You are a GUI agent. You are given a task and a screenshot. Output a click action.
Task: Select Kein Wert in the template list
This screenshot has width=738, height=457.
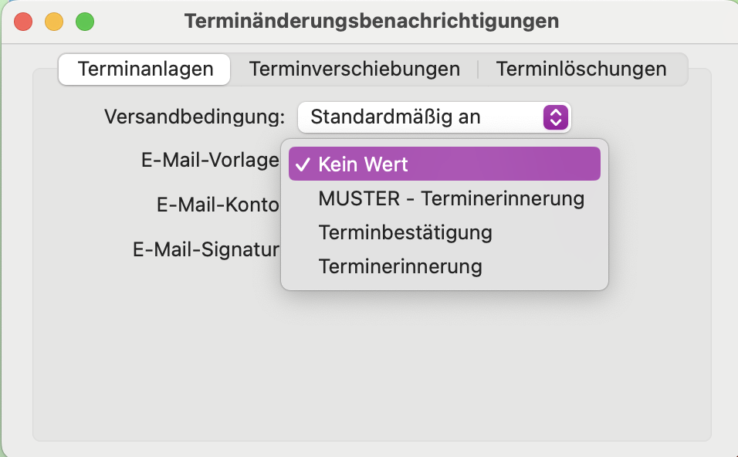(445, 164)
